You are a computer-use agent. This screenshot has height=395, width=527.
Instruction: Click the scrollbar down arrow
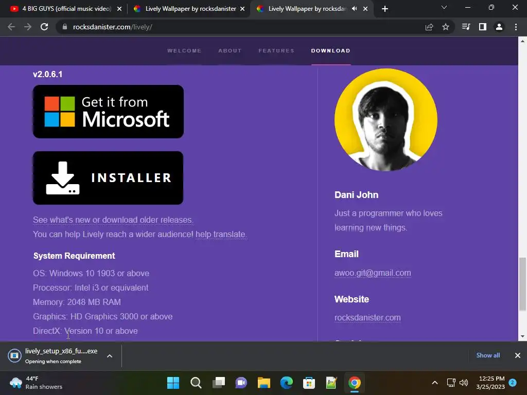pyautogui.click(x=522, y=336)
